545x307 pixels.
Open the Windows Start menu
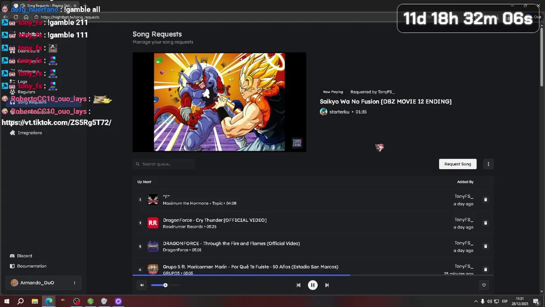pyautogui.click(x=7, y=301)
